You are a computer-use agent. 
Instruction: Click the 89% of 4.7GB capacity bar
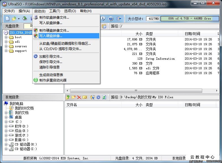(x=190, y=19)
